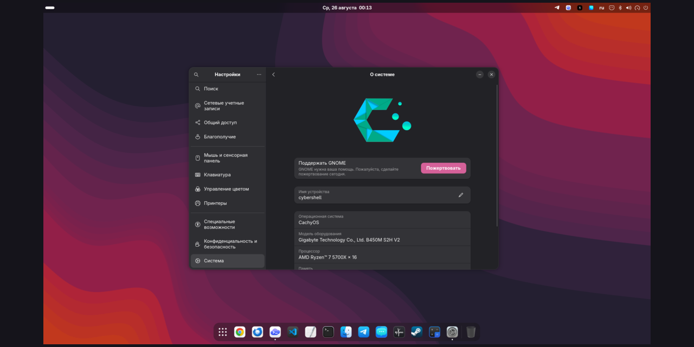The width and height of the screenshot is (694, 347).
Task: Open the Finder-style file manager dock icon
Action: [x=346, y=332]
